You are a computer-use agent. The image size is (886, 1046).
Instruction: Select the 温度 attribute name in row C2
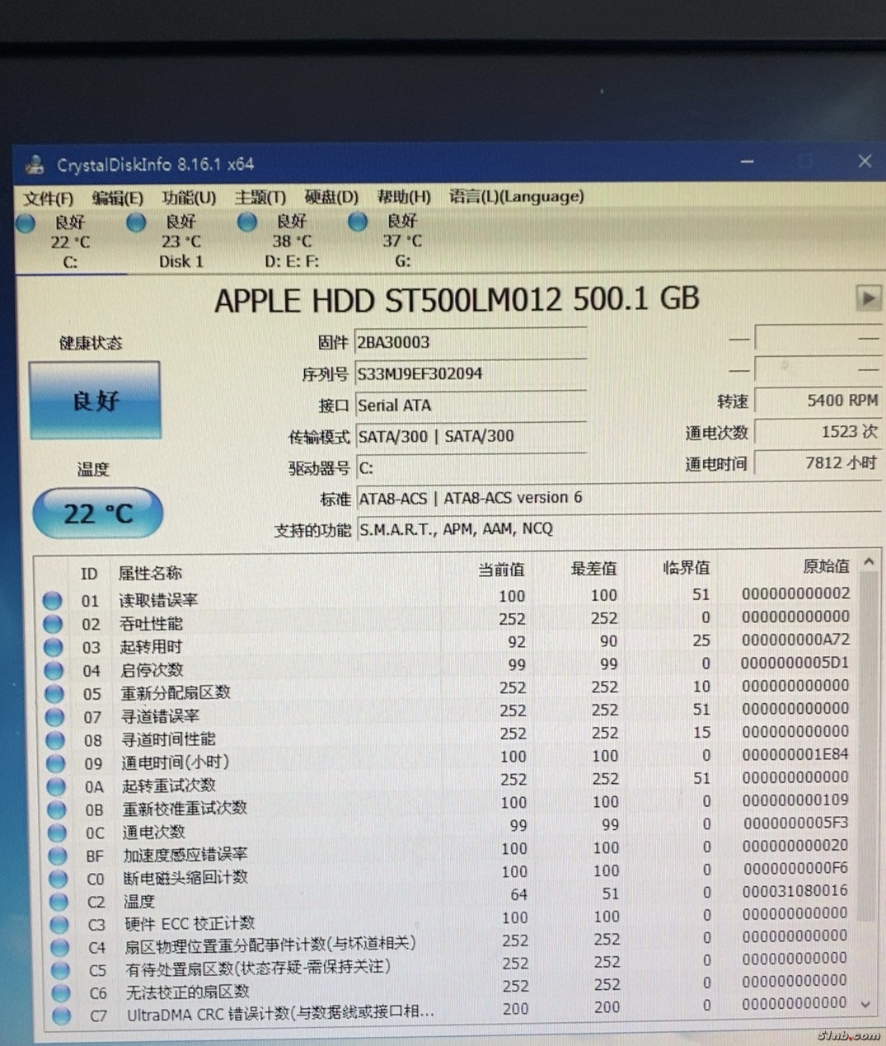click(x=138, y=902)
